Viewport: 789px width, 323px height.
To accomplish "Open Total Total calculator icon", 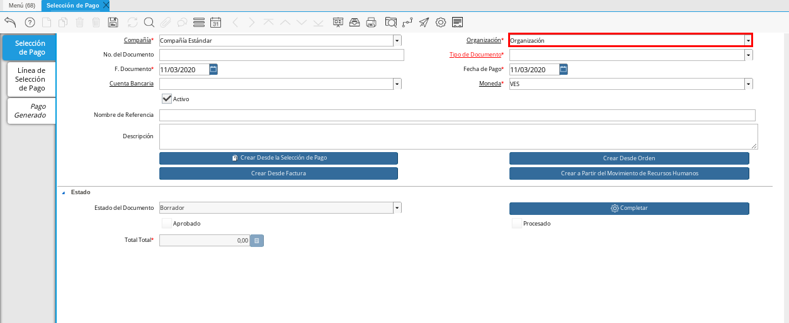I will coord(257,240).
